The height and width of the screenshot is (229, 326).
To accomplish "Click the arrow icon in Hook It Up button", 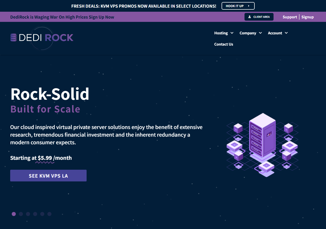I will click(249, 6).
